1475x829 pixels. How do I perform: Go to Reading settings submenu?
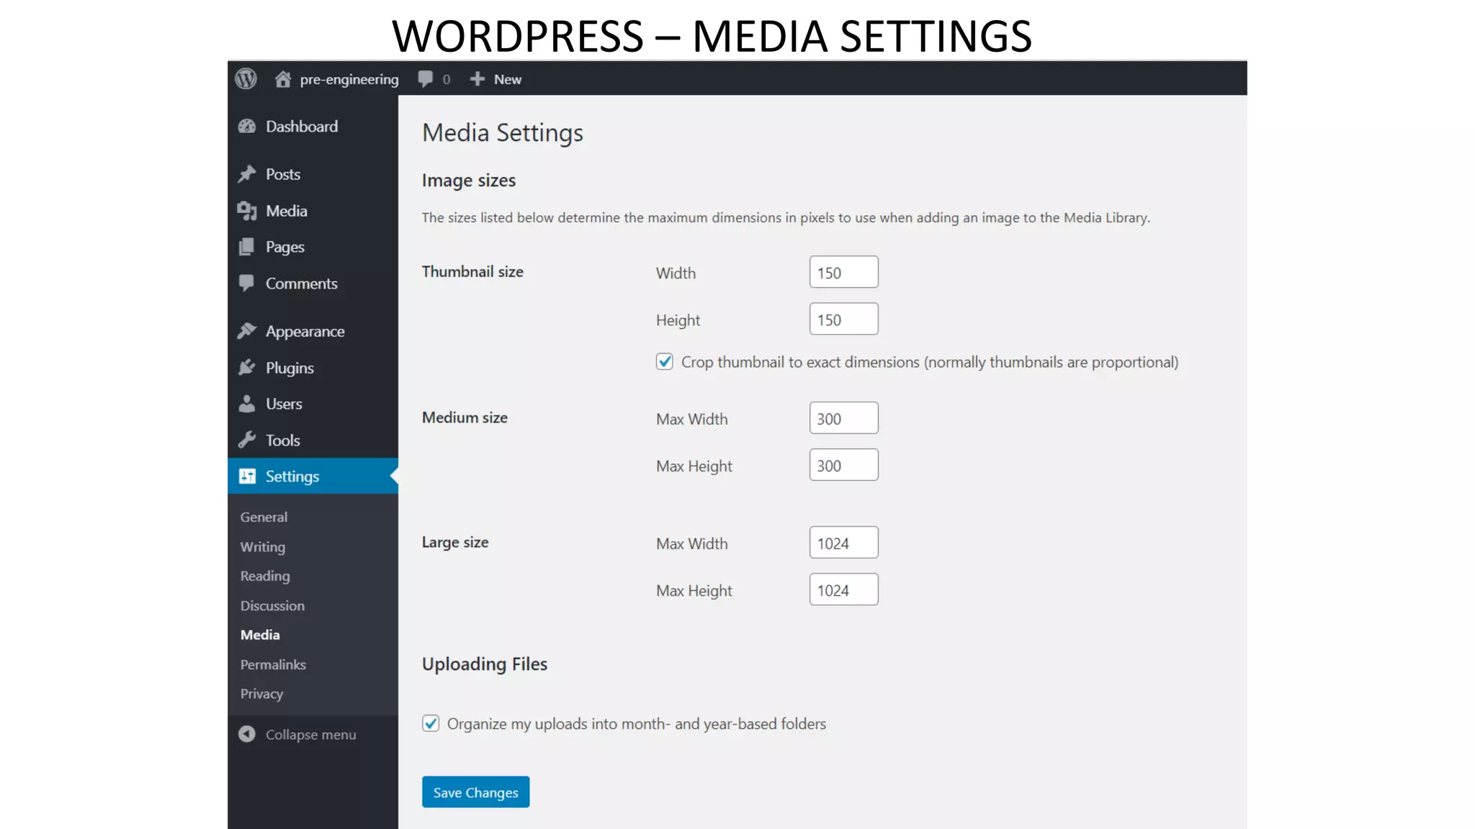tap(265, 576)
